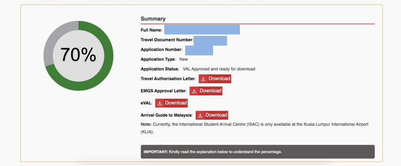Click the IMPORTANT explanation banner

pos(257,152)
